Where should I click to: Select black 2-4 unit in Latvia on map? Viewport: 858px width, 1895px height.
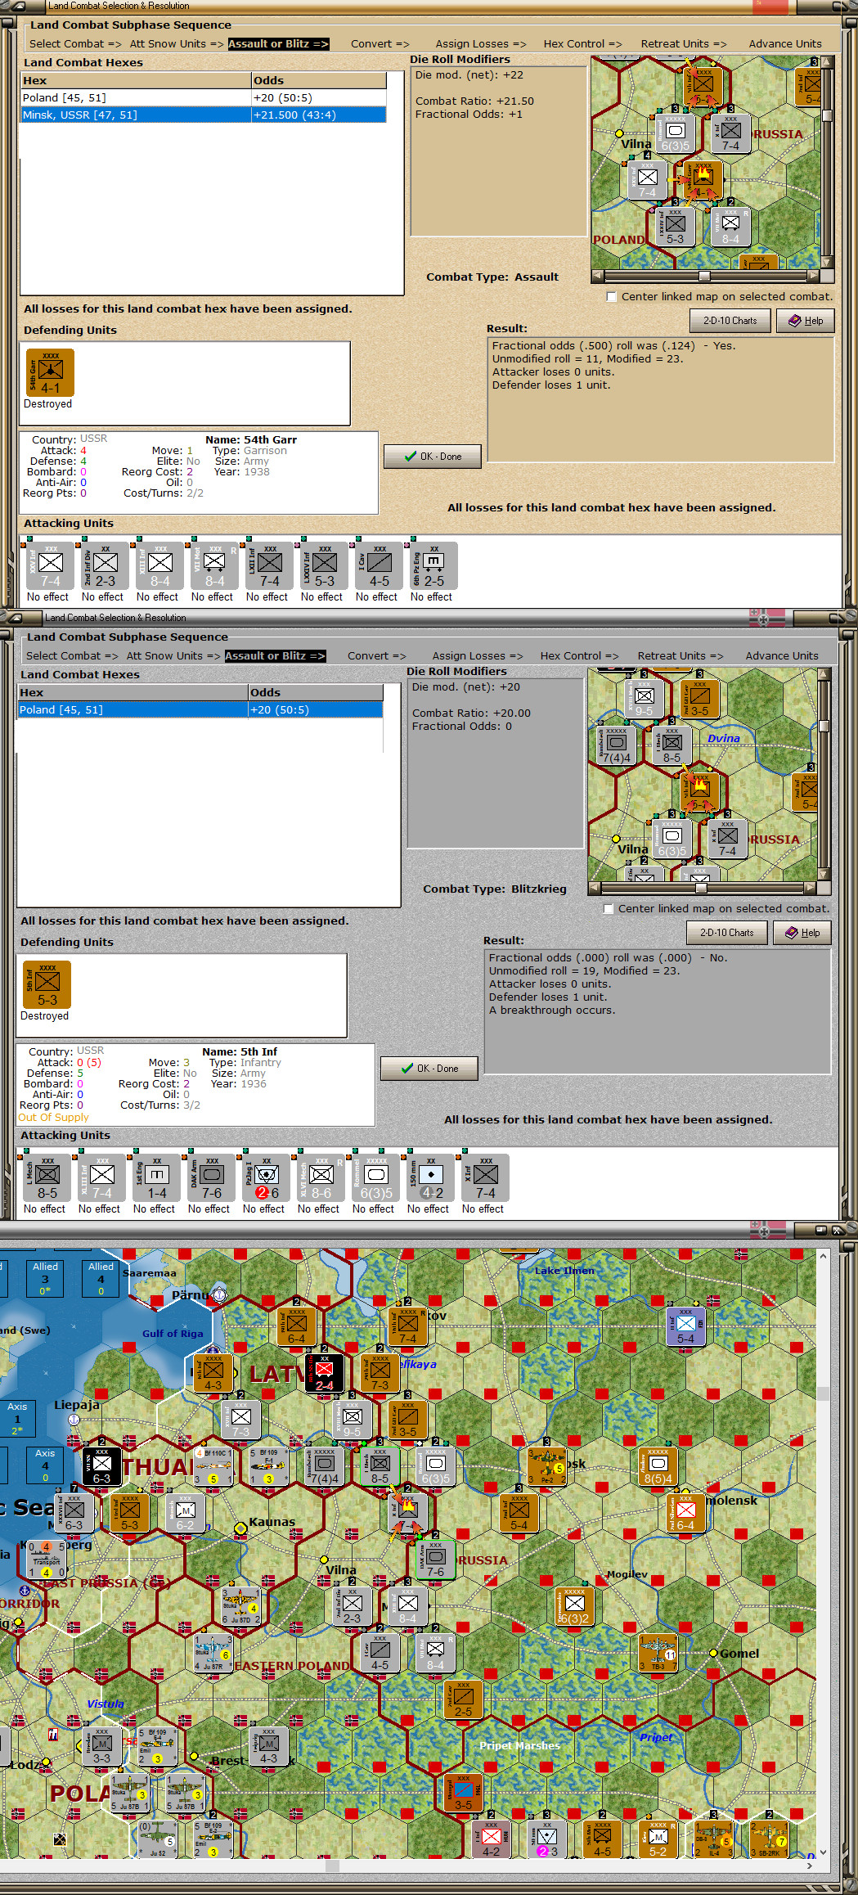coord(324,1373)
